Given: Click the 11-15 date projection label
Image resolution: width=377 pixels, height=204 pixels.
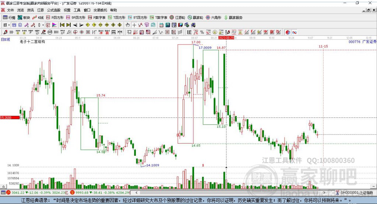Looking at the screenshot, I should [x=323, y=46].
